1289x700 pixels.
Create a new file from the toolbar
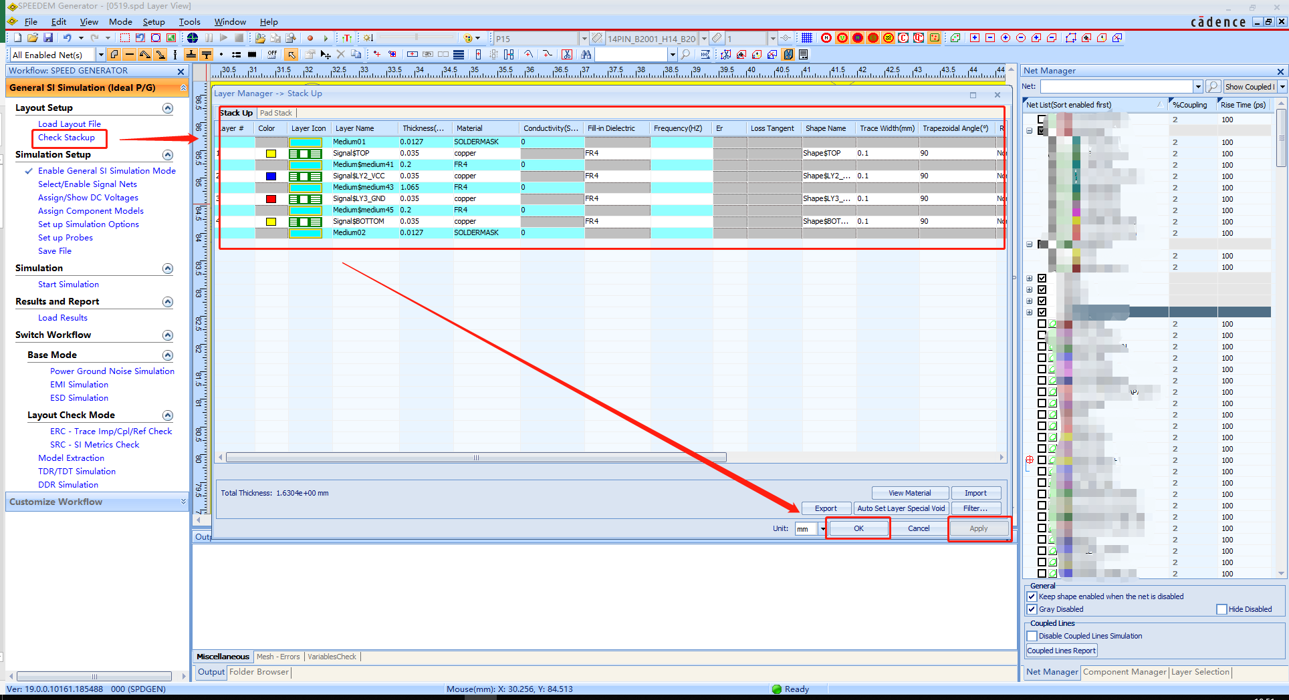coord(17,38)
